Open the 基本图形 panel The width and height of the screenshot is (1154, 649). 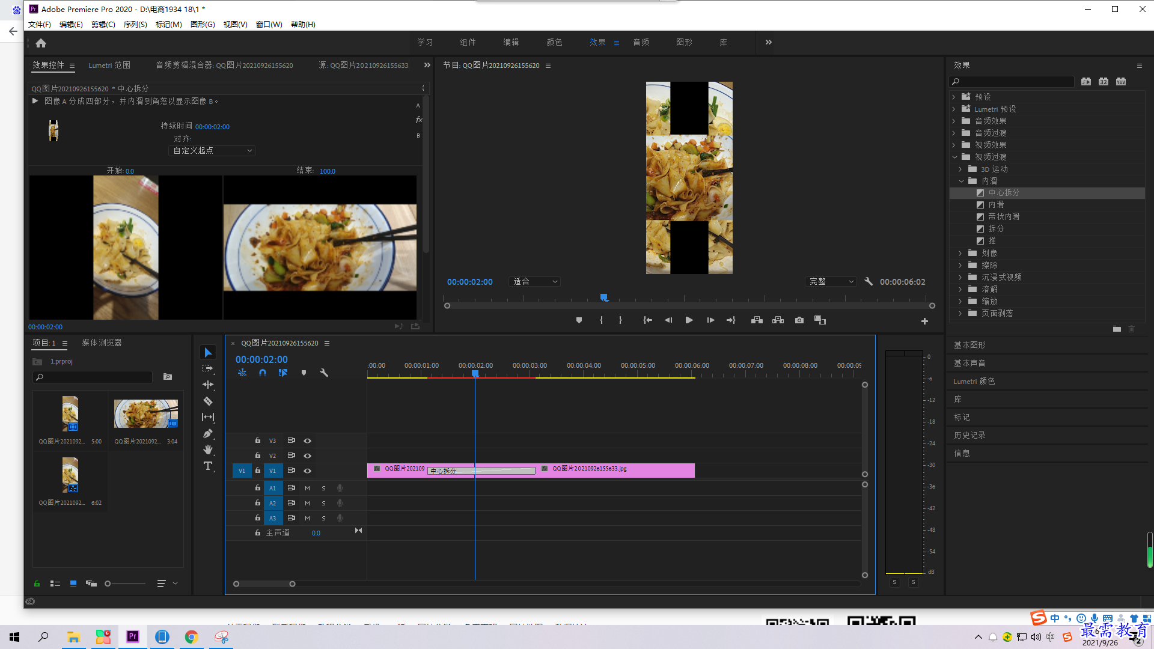tap(969, 345)
